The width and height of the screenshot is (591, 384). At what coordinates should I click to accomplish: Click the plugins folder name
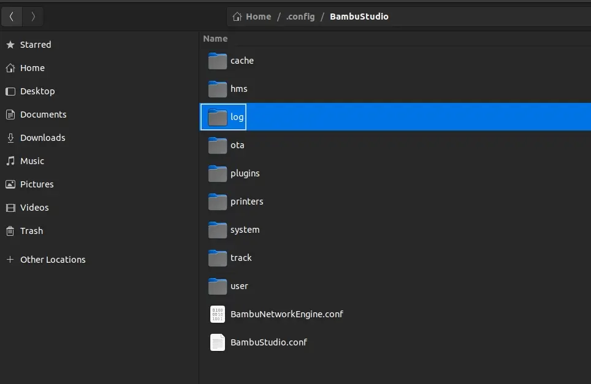point(245,173)
